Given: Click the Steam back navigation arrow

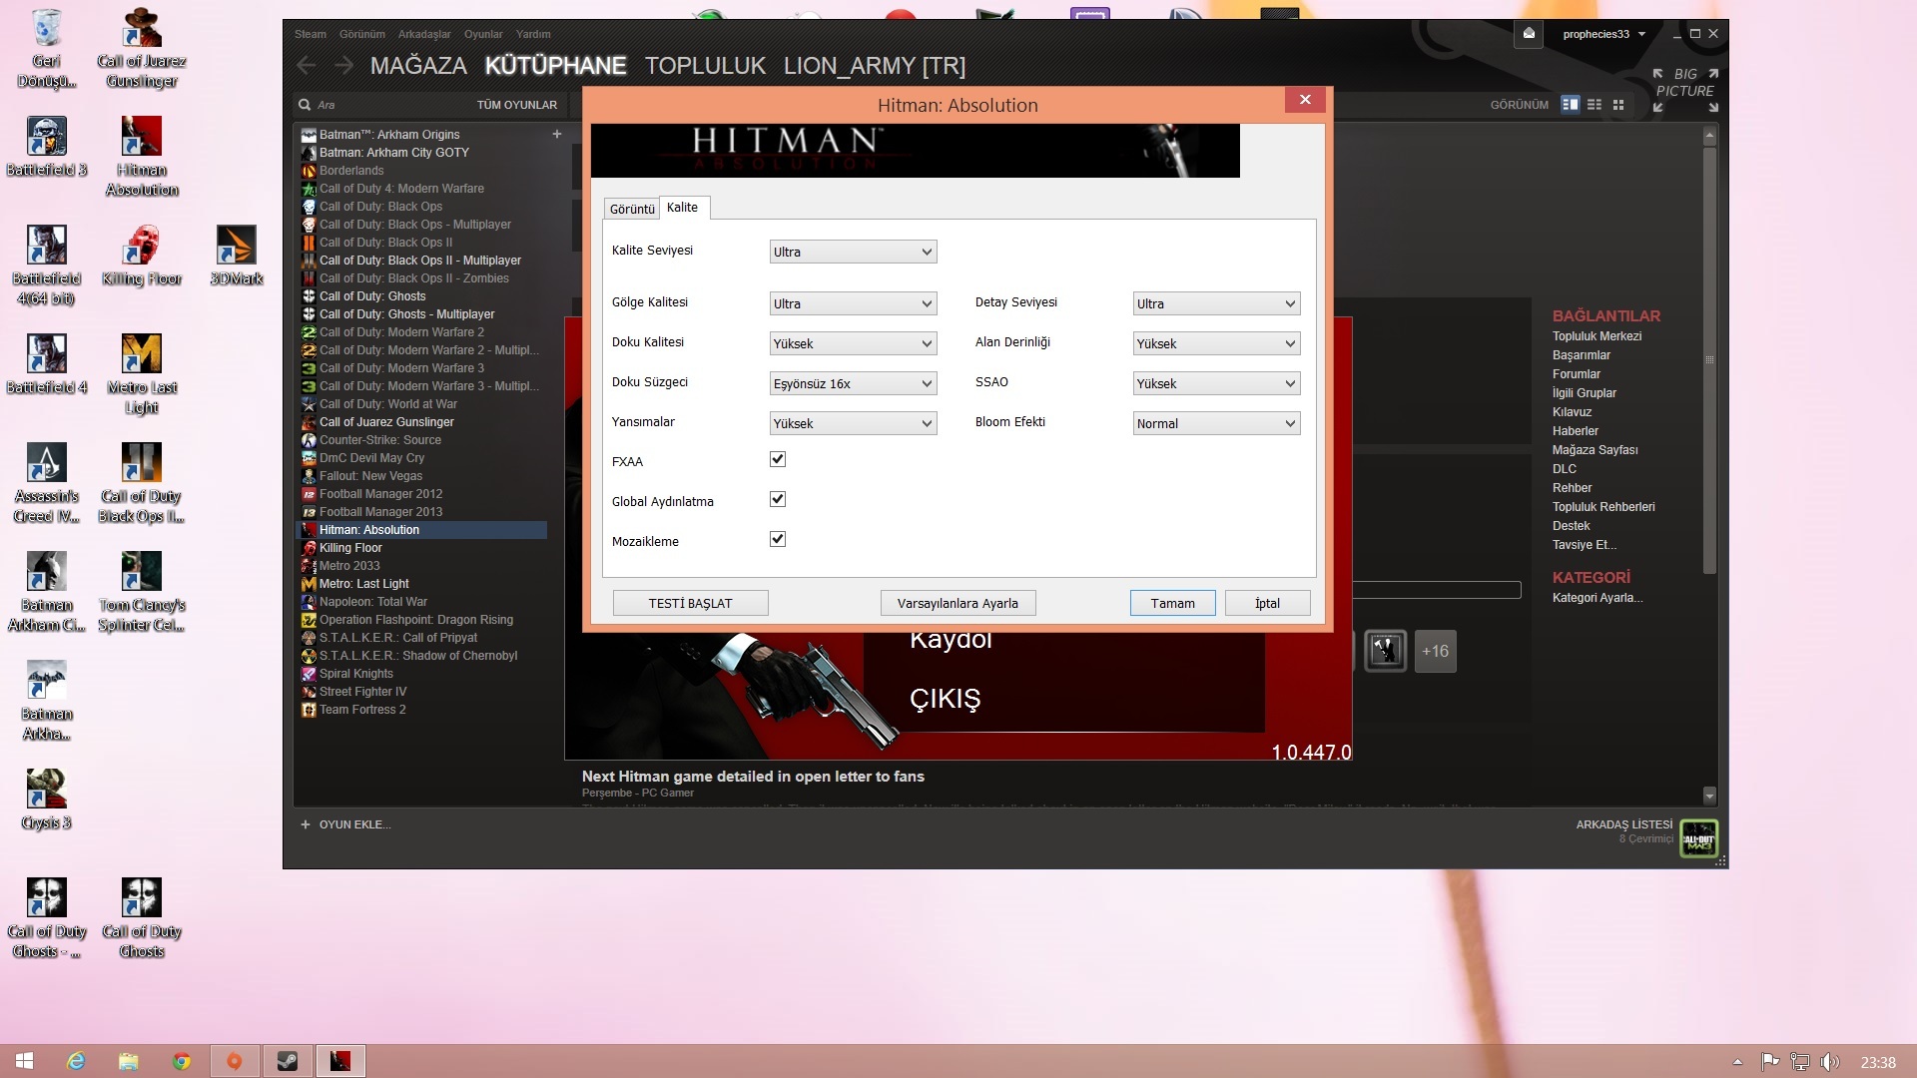Looking at the screenshot, I should click(307, 66).
